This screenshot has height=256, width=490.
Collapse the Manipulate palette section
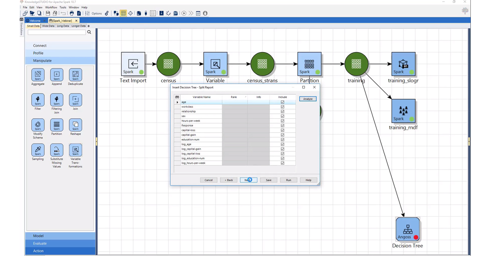pyautogui.click(x=60, y=61)
